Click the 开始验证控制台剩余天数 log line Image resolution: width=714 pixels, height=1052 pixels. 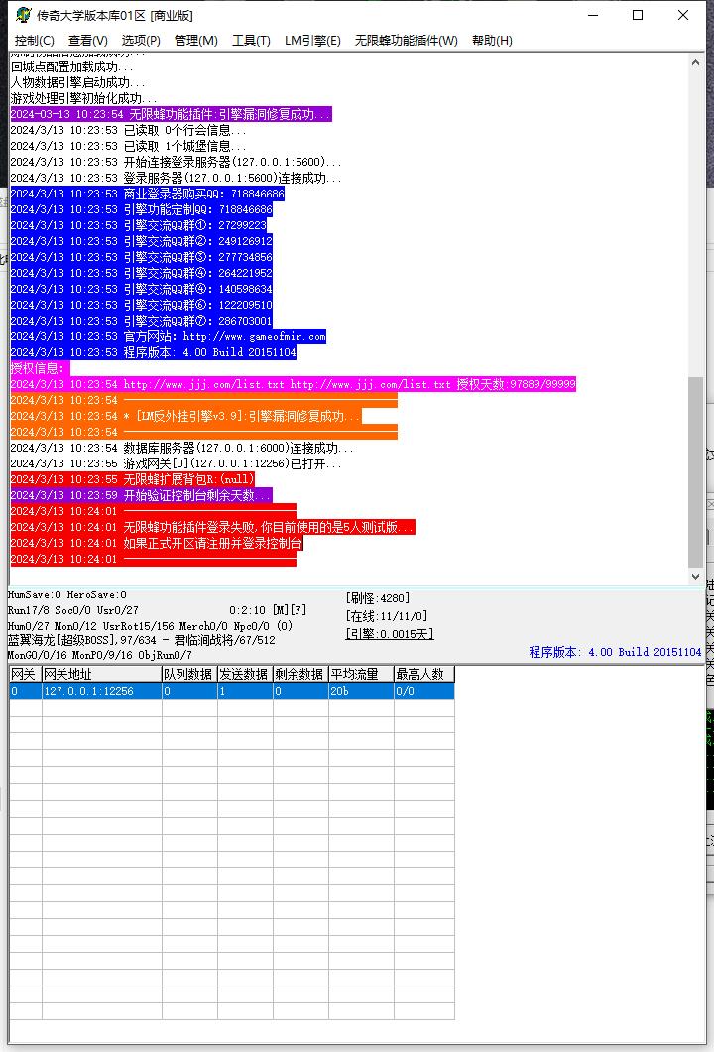coord(142,496)
